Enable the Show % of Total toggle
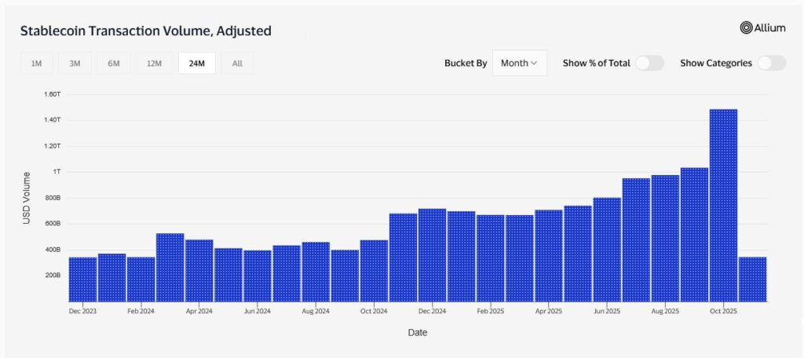Viewport: 804px width, 358px height. coord(649,63)
